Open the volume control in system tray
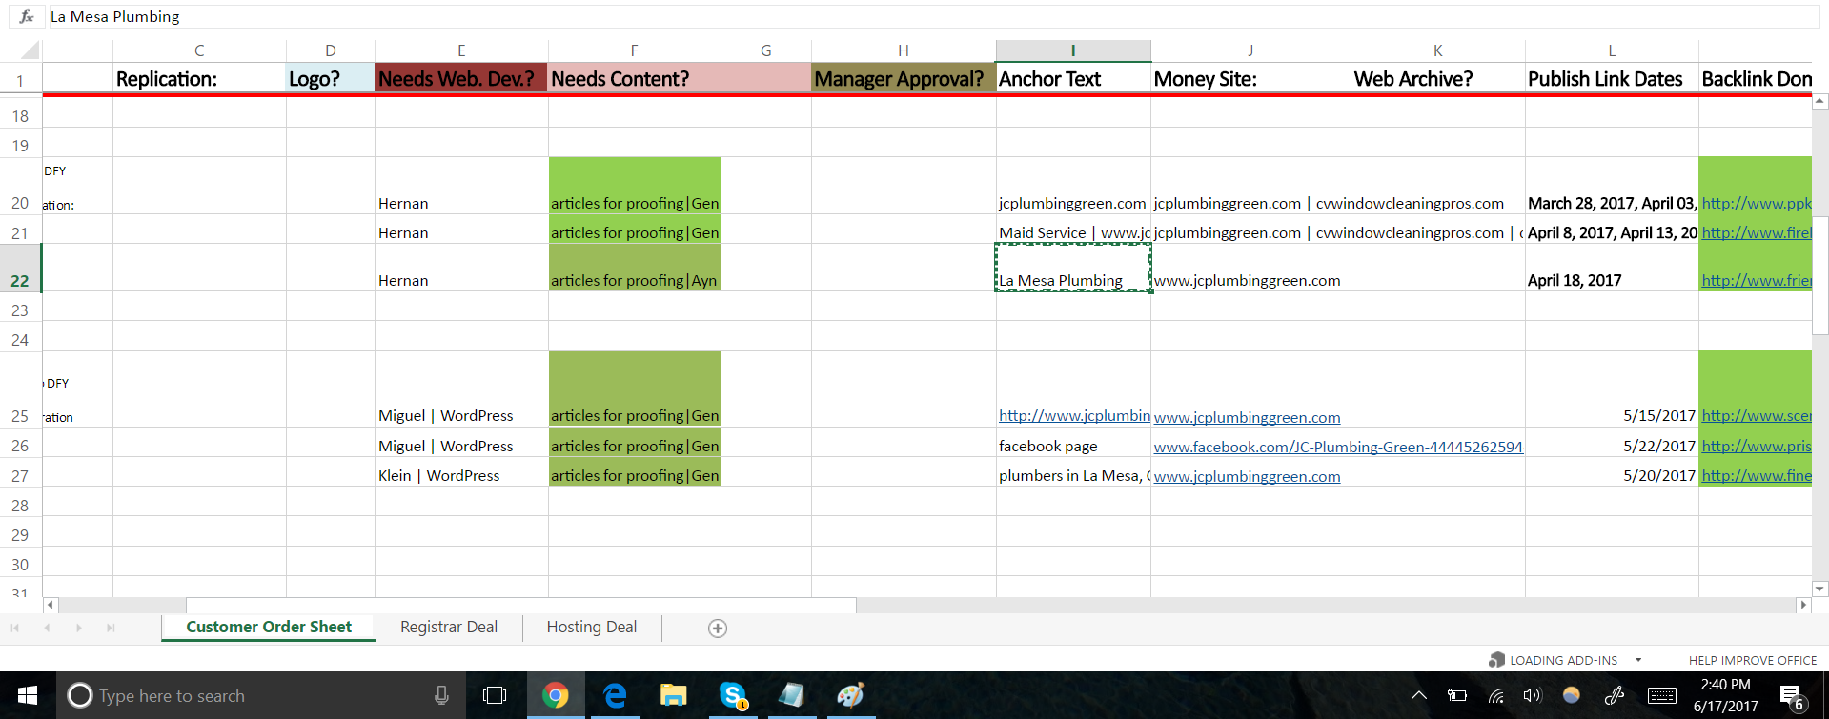Image resolution: width=1829 pixels, height=719 pixels. [1532, 696]
